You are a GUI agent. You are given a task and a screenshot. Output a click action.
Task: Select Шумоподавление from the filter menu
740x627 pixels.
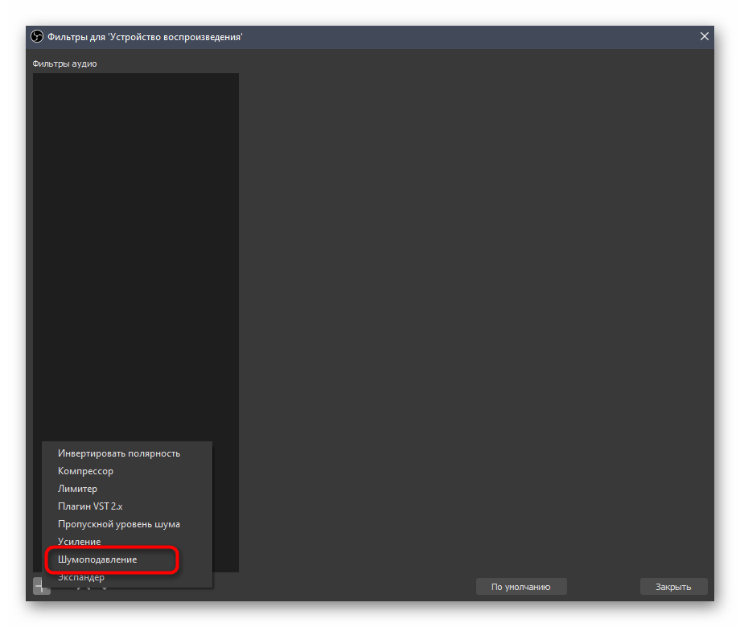97,559
